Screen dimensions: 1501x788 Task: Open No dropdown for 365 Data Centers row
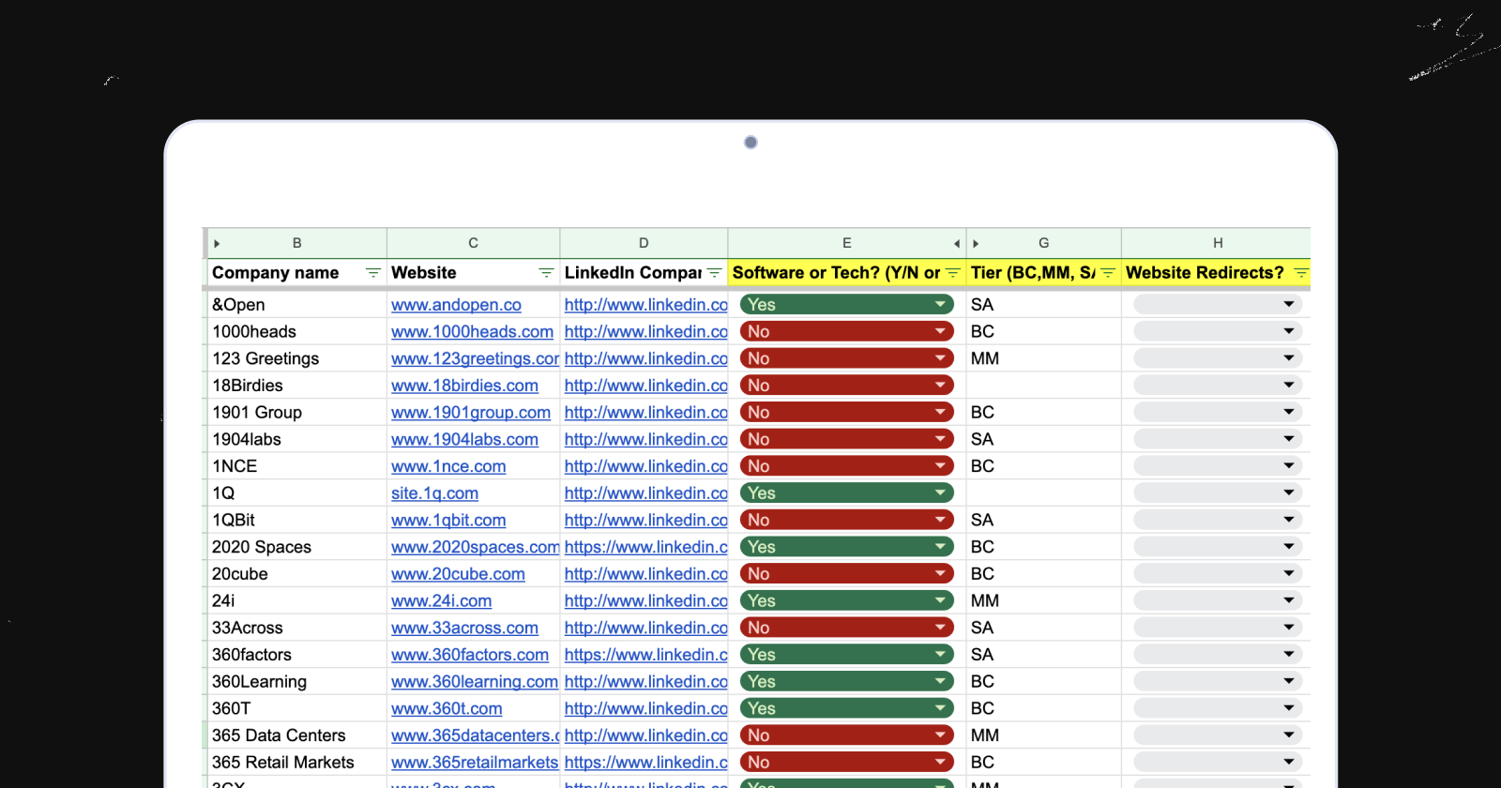tap(846, 735)
